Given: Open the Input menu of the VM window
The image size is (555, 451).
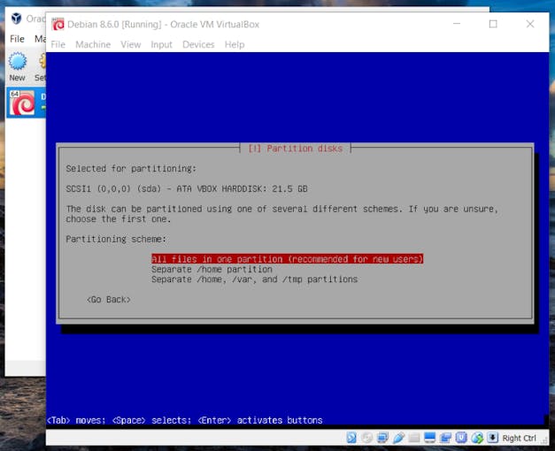Looking at the screenshot, I should tap(161, 44).
